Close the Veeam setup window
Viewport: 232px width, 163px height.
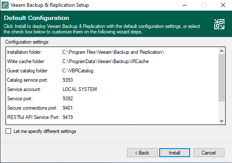click(223, 5)
